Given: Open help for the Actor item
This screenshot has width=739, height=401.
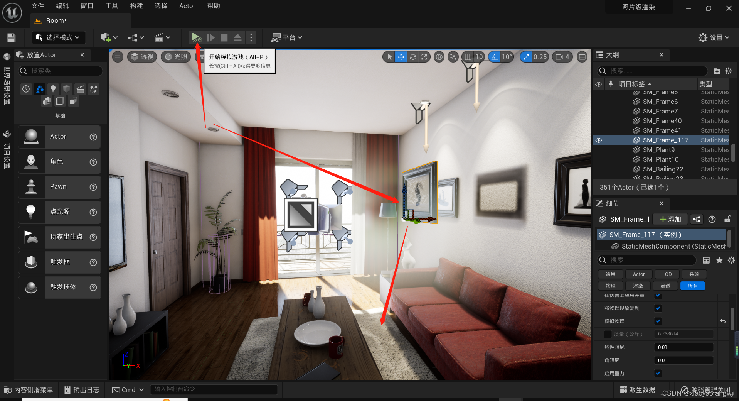Looking at the screenshot, I should tap(93, 137).
